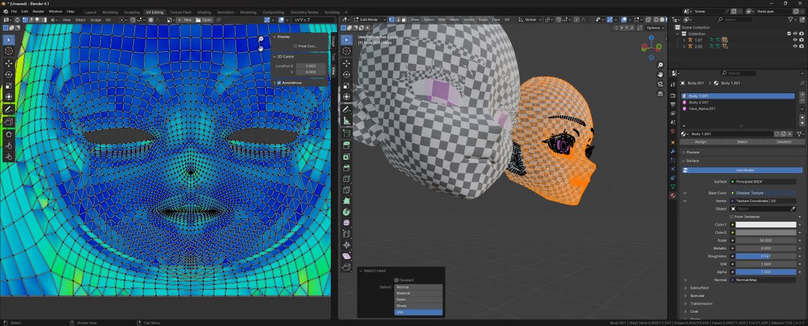Open the Modifiers wrench tab in Properties
This screenshot has height=326, width=808.
point(673,152)
